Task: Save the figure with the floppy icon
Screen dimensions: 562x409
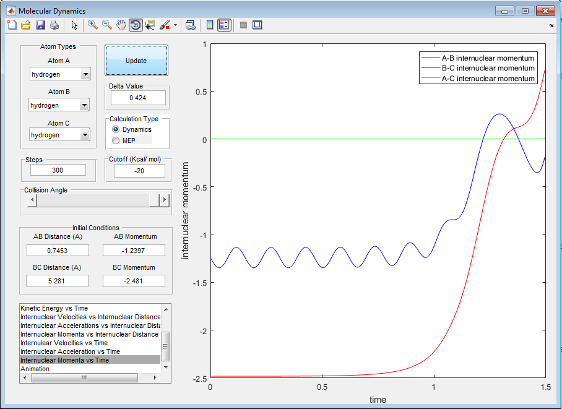Action: [40, 25]
